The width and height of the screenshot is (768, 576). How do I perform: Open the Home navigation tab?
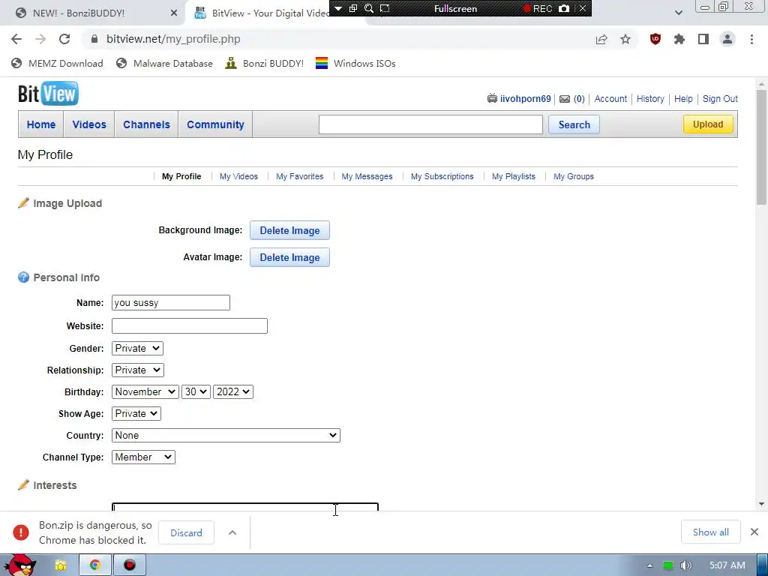click(41, 124)
